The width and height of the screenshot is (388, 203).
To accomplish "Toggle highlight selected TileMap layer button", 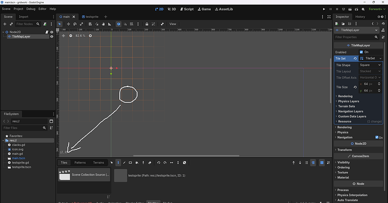I will [x=313, y=163].
